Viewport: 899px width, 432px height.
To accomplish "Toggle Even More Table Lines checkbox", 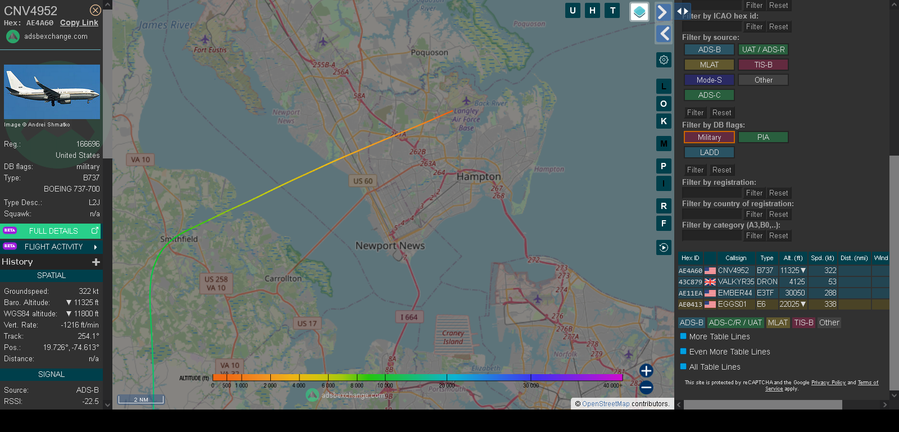I will pos(683,351).
